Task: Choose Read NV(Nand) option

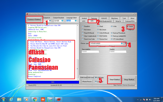Action: coord(88,33)
